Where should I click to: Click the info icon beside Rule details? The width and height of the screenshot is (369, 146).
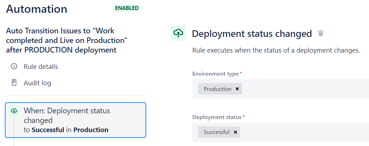pos(14,66)
